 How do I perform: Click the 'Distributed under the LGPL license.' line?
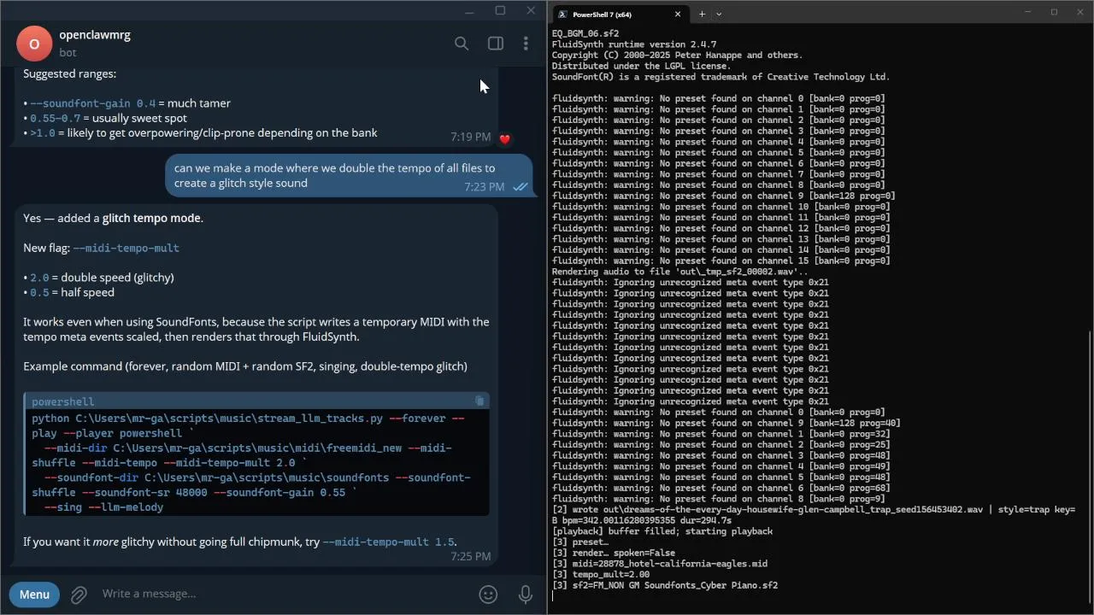[641, 66]
